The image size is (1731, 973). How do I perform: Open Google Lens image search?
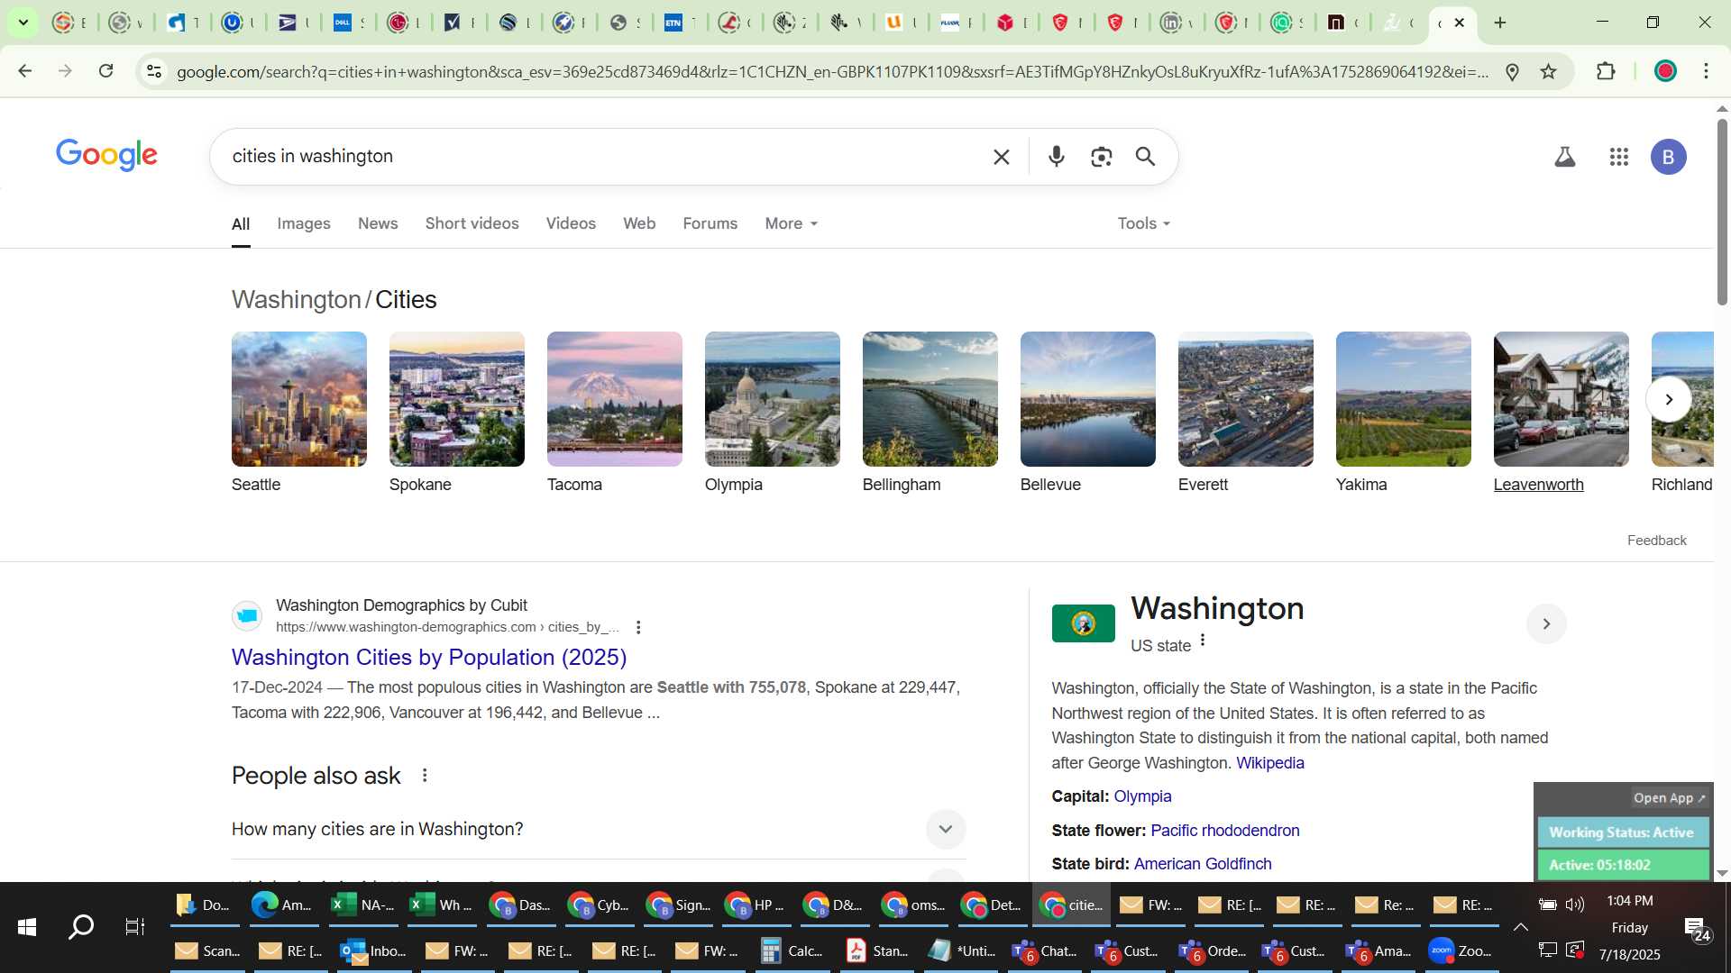click(1101, 157)
